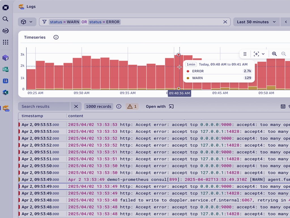This screenshot has height=218, width=290.
Task: Open the circular play-arrow icon in the sidebar
Action: coord(6,31)
